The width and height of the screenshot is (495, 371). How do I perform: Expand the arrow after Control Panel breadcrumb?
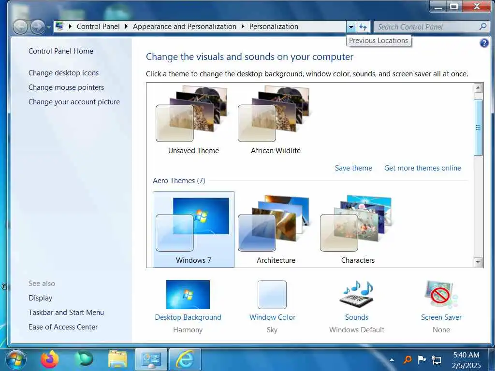[x=126, y=27]
